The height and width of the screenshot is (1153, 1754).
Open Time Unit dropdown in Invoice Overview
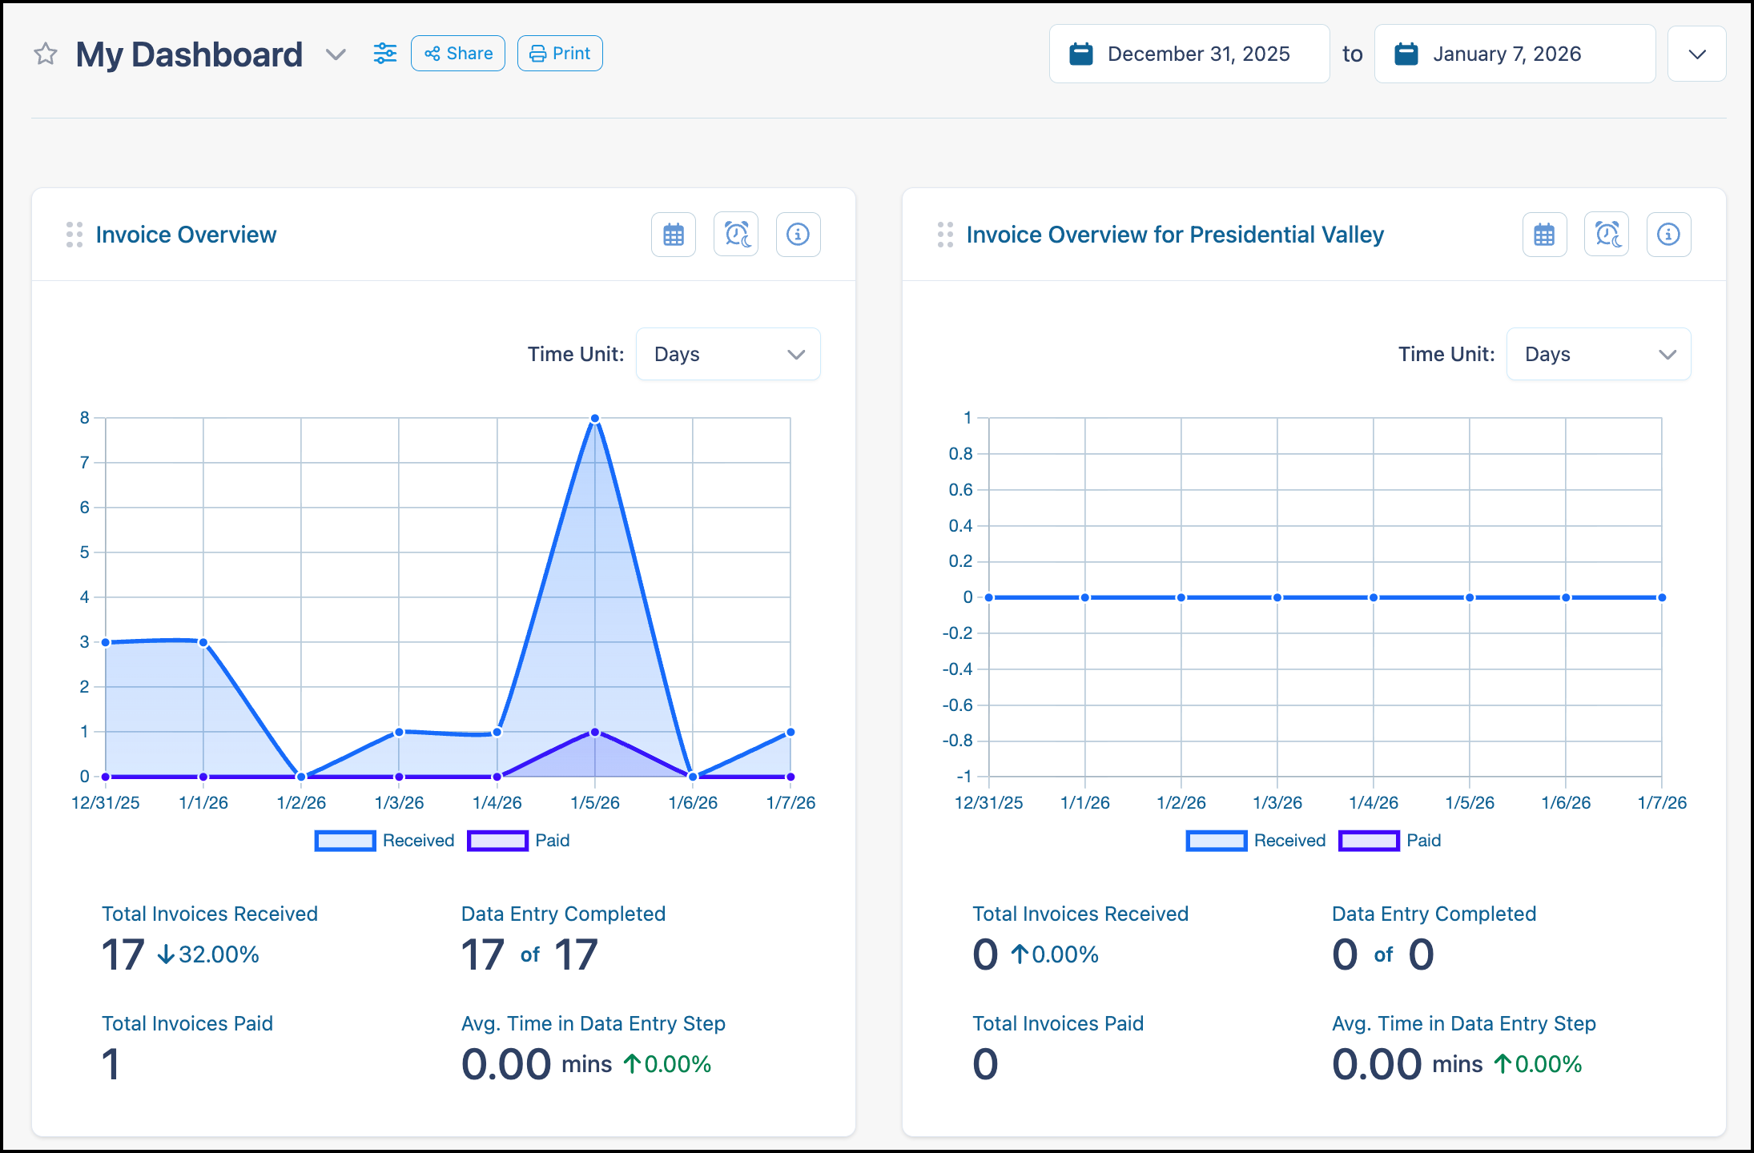728,354
